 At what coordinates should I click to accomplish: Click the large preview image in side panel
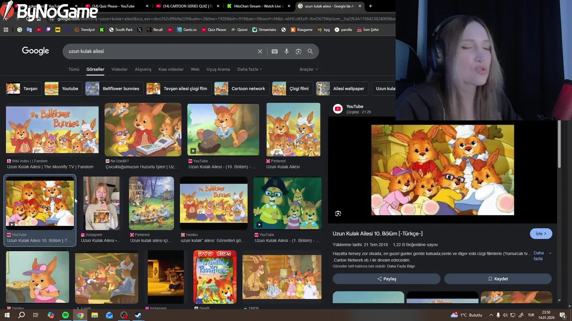coord(442,170)
